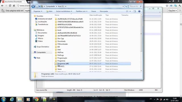Select the PerfLogs folder
The height and width of the screenshot is (102, 182).
coord(61,55)
